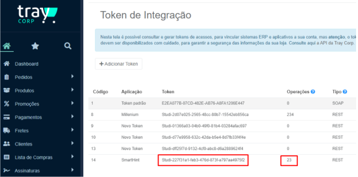Expand the Fretes submenu arrow
358x177 pixels.
click(x=73, y=130)
